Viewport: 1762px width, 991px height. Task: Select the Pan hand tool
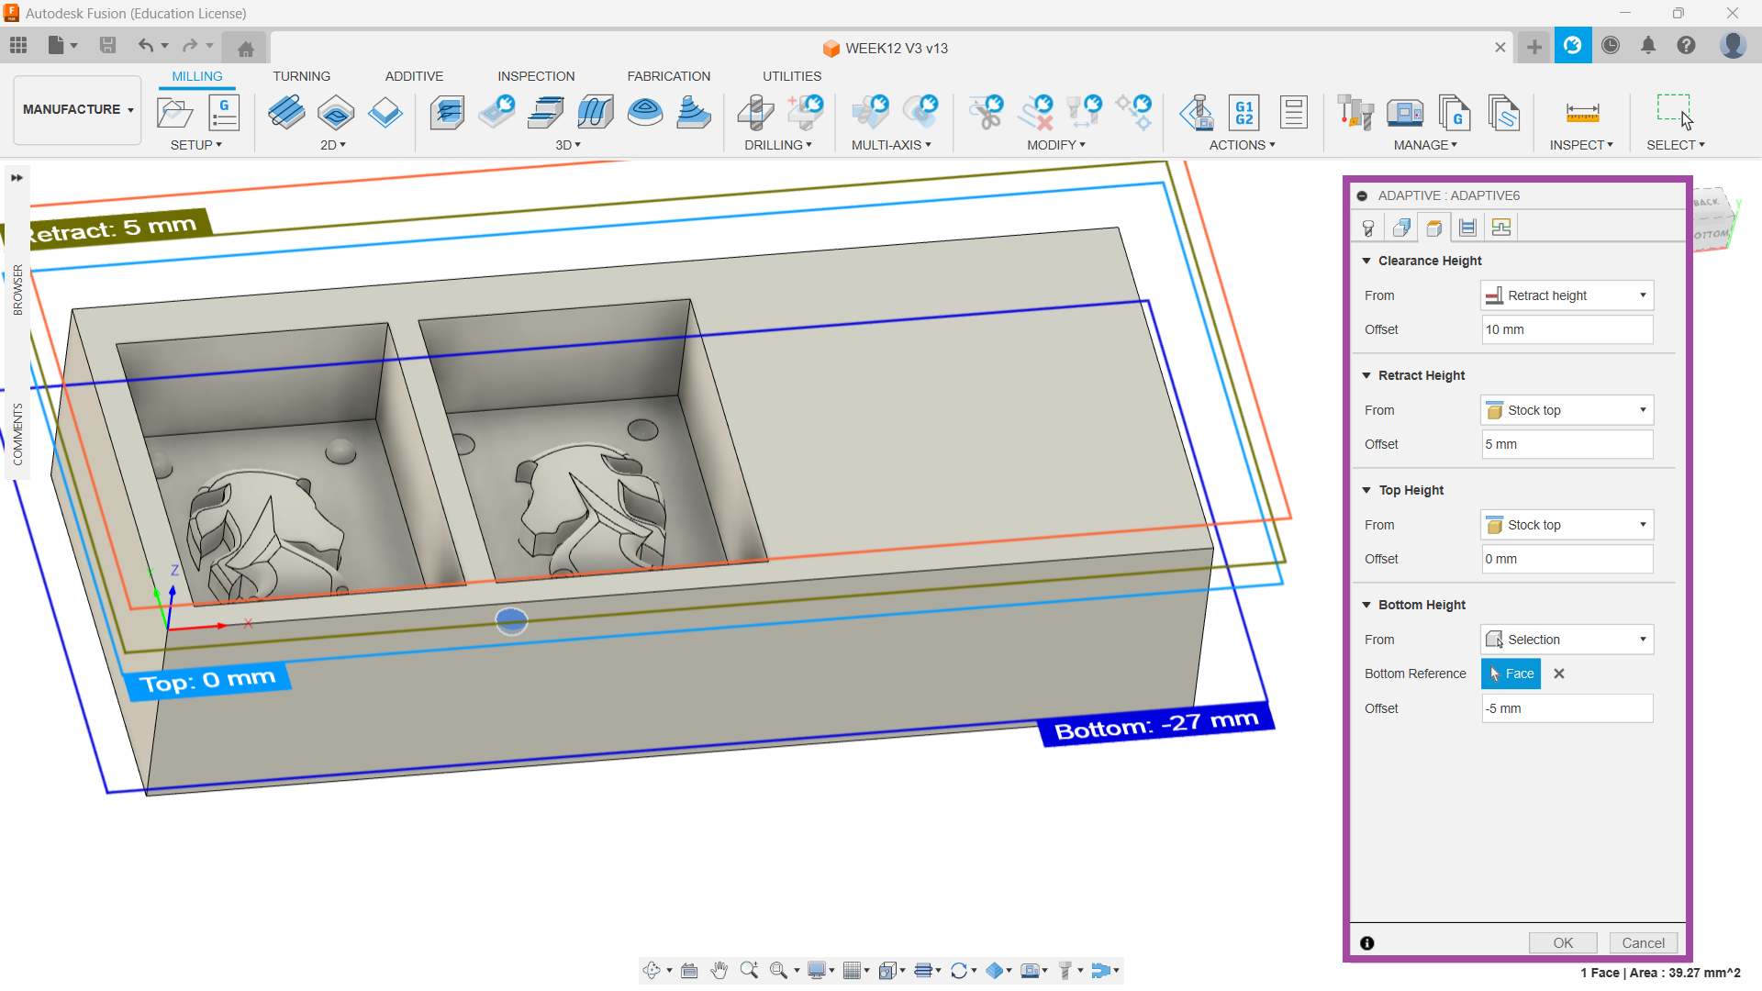click(719, 970)
